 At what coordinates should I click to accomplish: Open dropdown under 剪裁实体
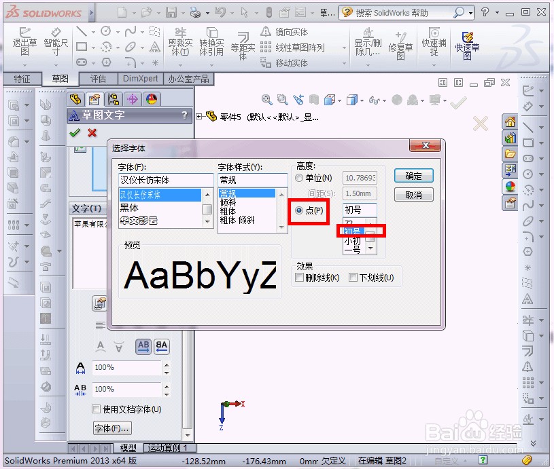coord(180,65)
